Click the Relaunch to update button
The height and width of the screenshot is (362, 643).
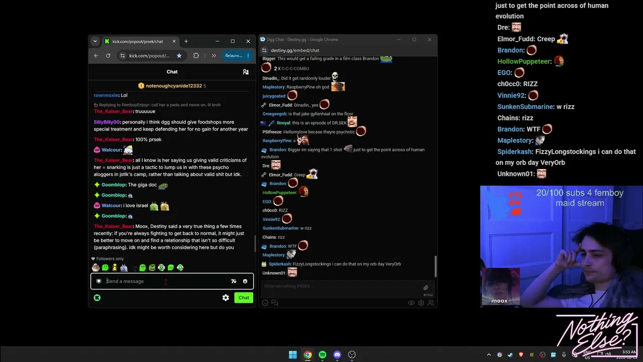237,55
